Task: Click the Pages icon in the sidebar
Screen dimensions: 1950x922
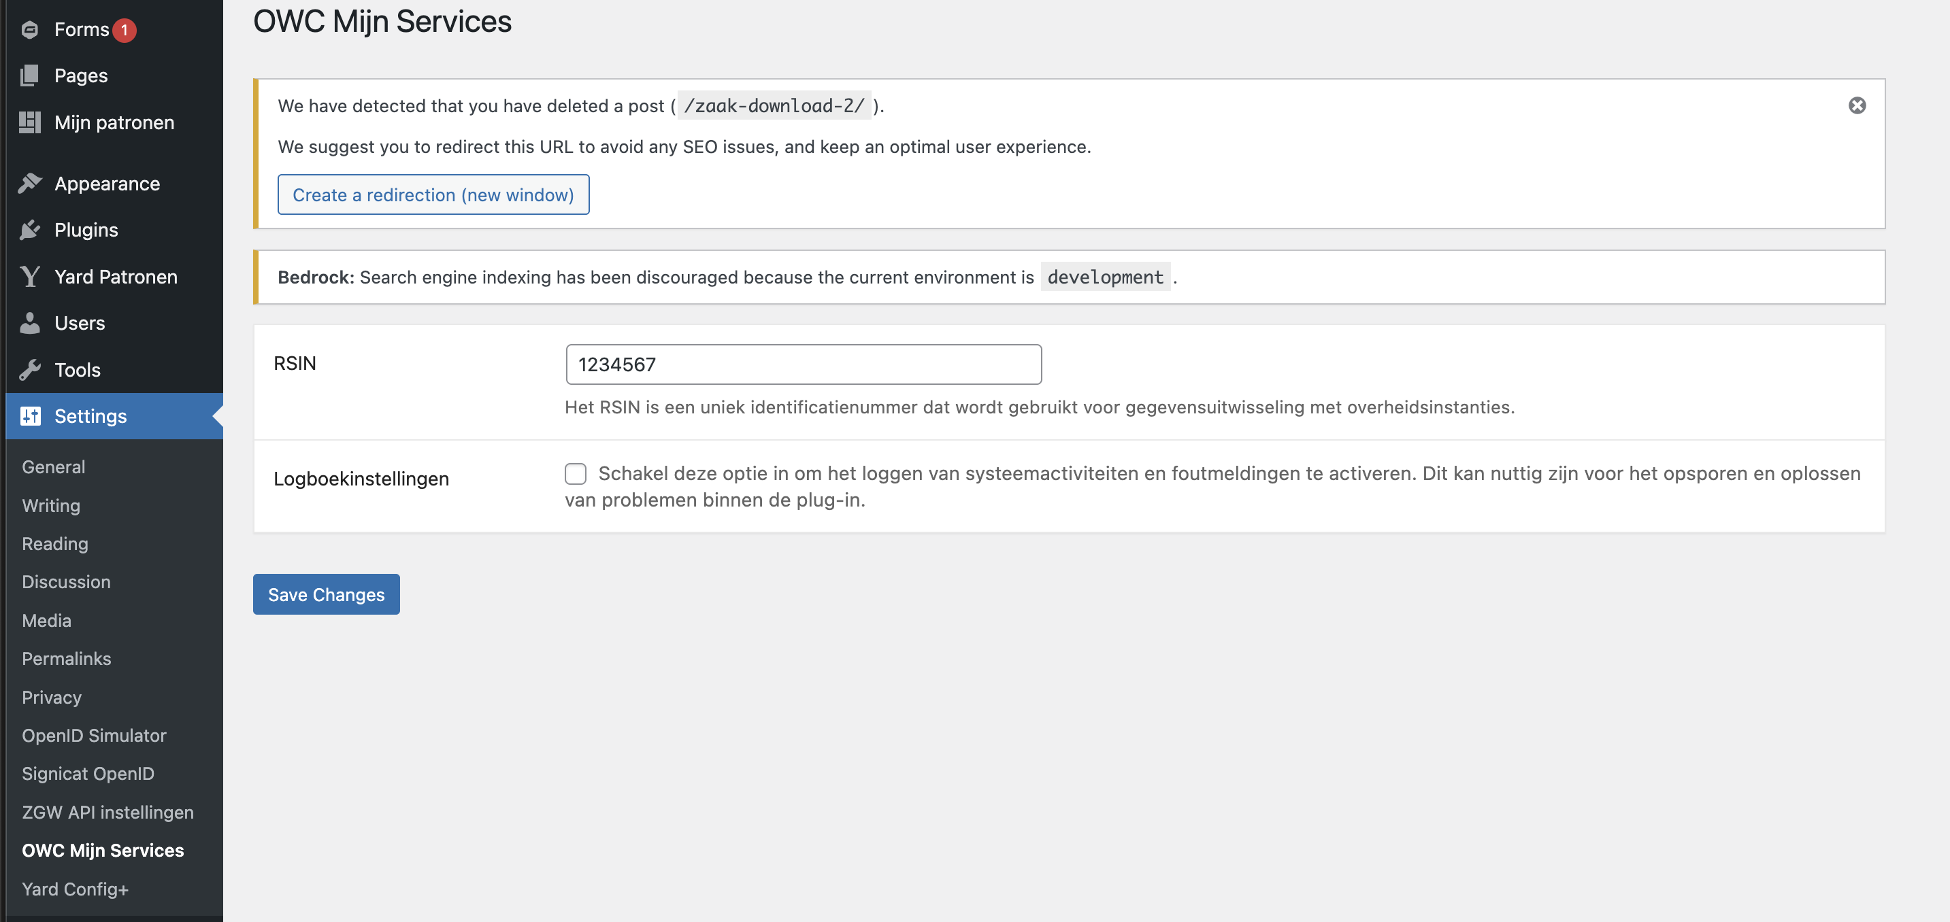Action: tap(31, 75)
